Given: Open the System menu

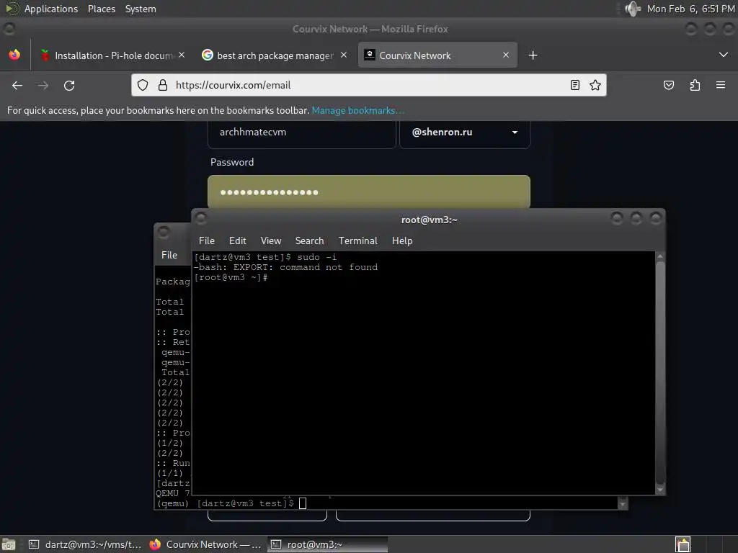Looking at the screenshot, I should pos(141,9).
